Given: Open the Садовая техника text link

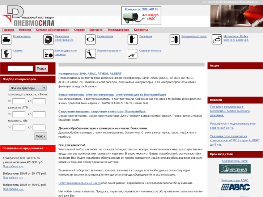Looking at the screenshot, I should [x=150, y=51].
